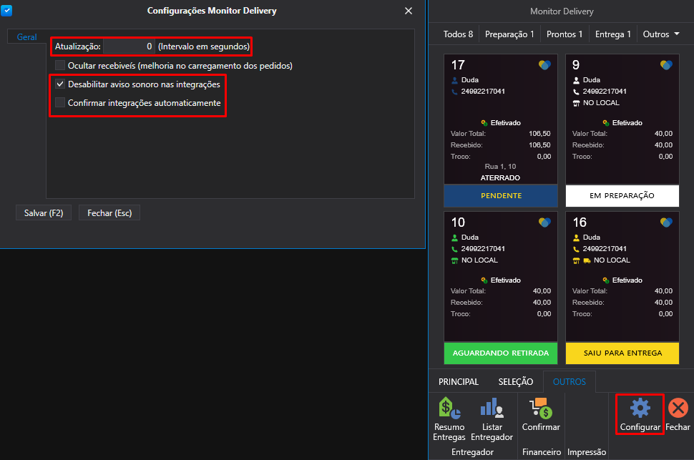Click heart icon on order 16 card
This screenshot has height=460, width=694.
point(666,222)
